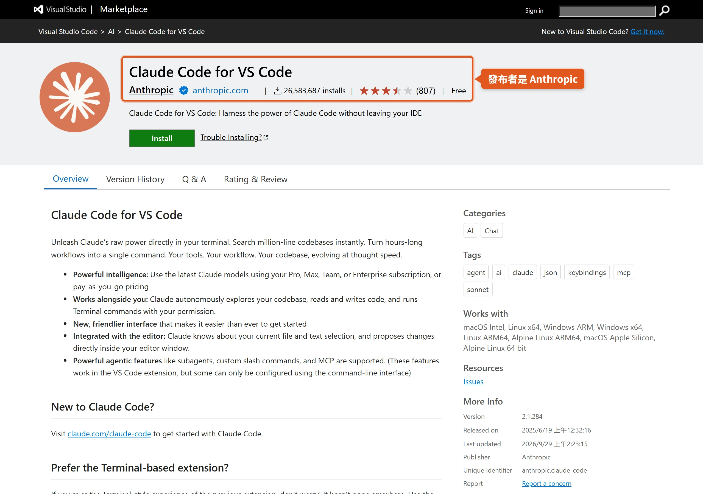Click the Report a concern link

pyautogui.click(x=546, y=483)
